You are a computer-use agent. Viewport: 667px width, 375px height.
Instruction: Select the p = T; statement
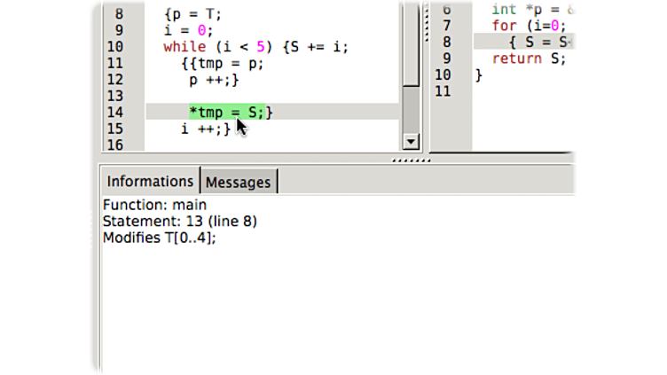[196, 15]
